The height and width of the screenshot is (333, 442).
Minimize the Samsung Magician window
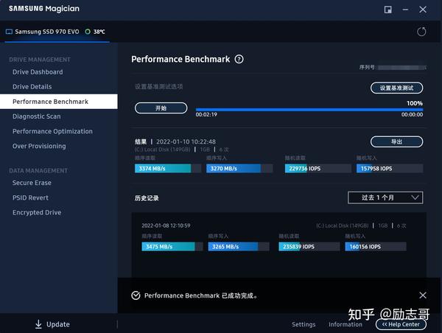[405, 10]
